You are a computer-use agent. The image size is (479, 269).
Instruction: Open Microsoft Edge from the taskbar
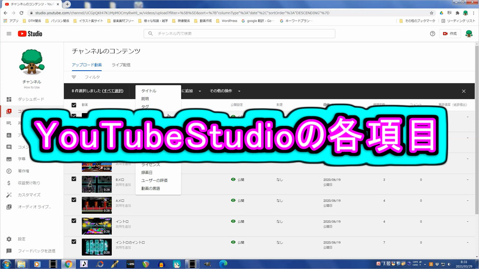coord(224,264)
